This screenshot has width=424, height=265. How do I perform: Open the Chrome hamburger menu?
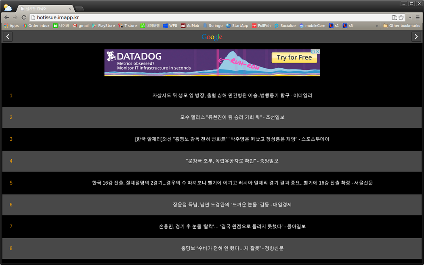pyautogui.click(x=418, y=17)
